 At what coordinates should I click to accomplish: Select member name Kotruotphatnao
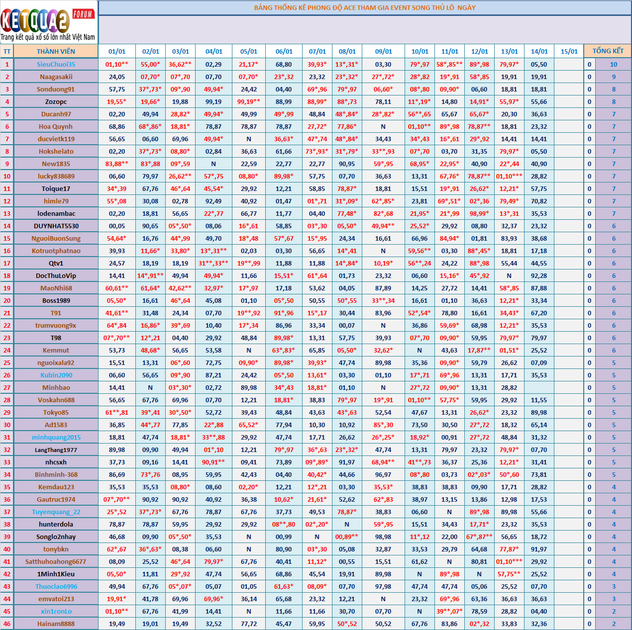click(56, 251)
